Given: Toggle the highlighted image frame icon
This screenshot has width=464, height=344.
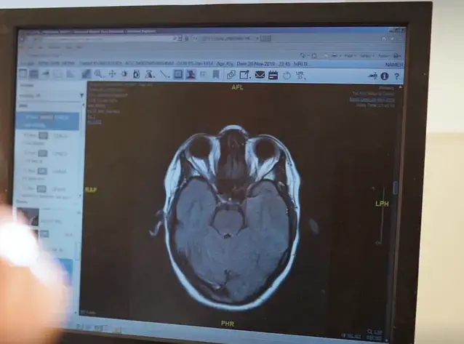Looking at the screenshot, I should [178, 74].
